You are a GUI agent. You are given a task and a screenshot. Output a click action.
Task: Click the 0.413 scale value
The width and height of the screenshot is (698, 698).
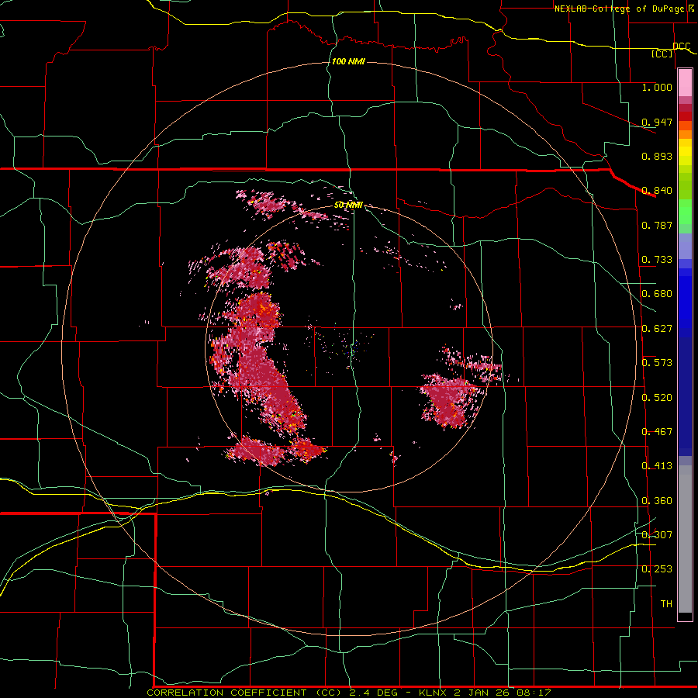tap(657, 466)
